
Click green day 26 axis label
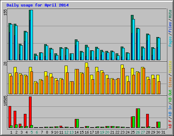click(138, 132)
